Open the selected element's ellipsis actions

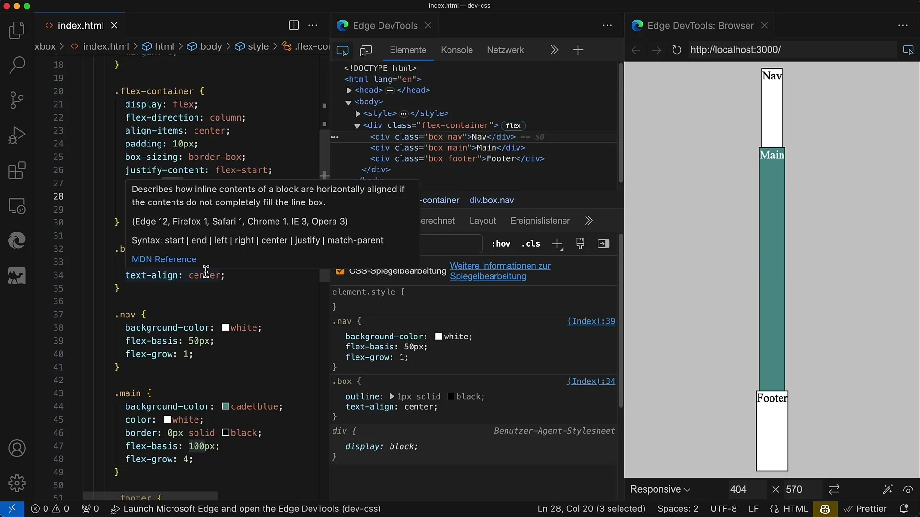pyautogui.click(x=334, y=137)
